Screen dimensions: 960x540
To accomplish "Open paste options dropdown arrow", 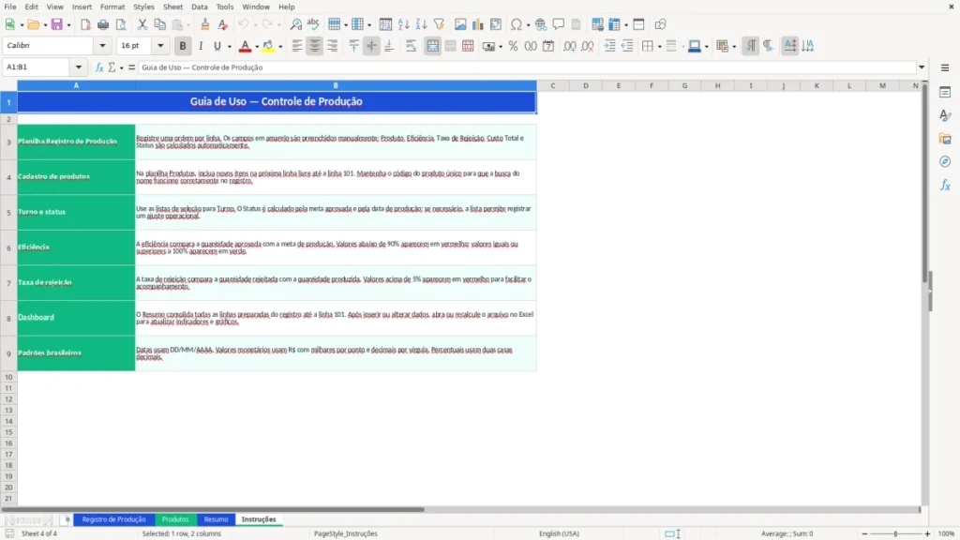I will coord(187,25).
